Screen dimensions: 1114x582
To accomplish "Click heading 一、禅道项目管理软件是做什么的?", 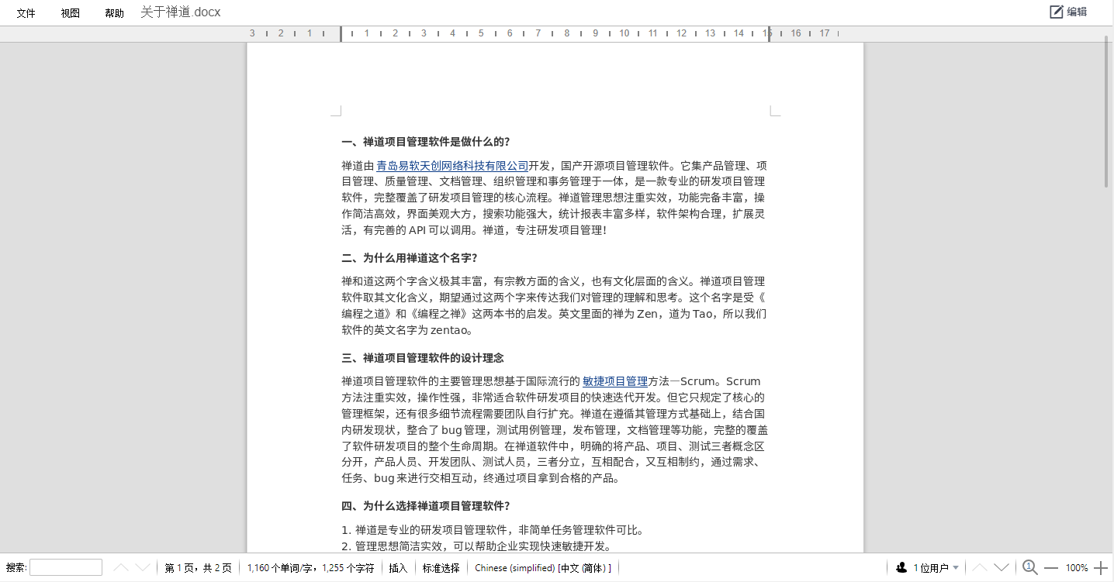I will [x=426, y=142].
